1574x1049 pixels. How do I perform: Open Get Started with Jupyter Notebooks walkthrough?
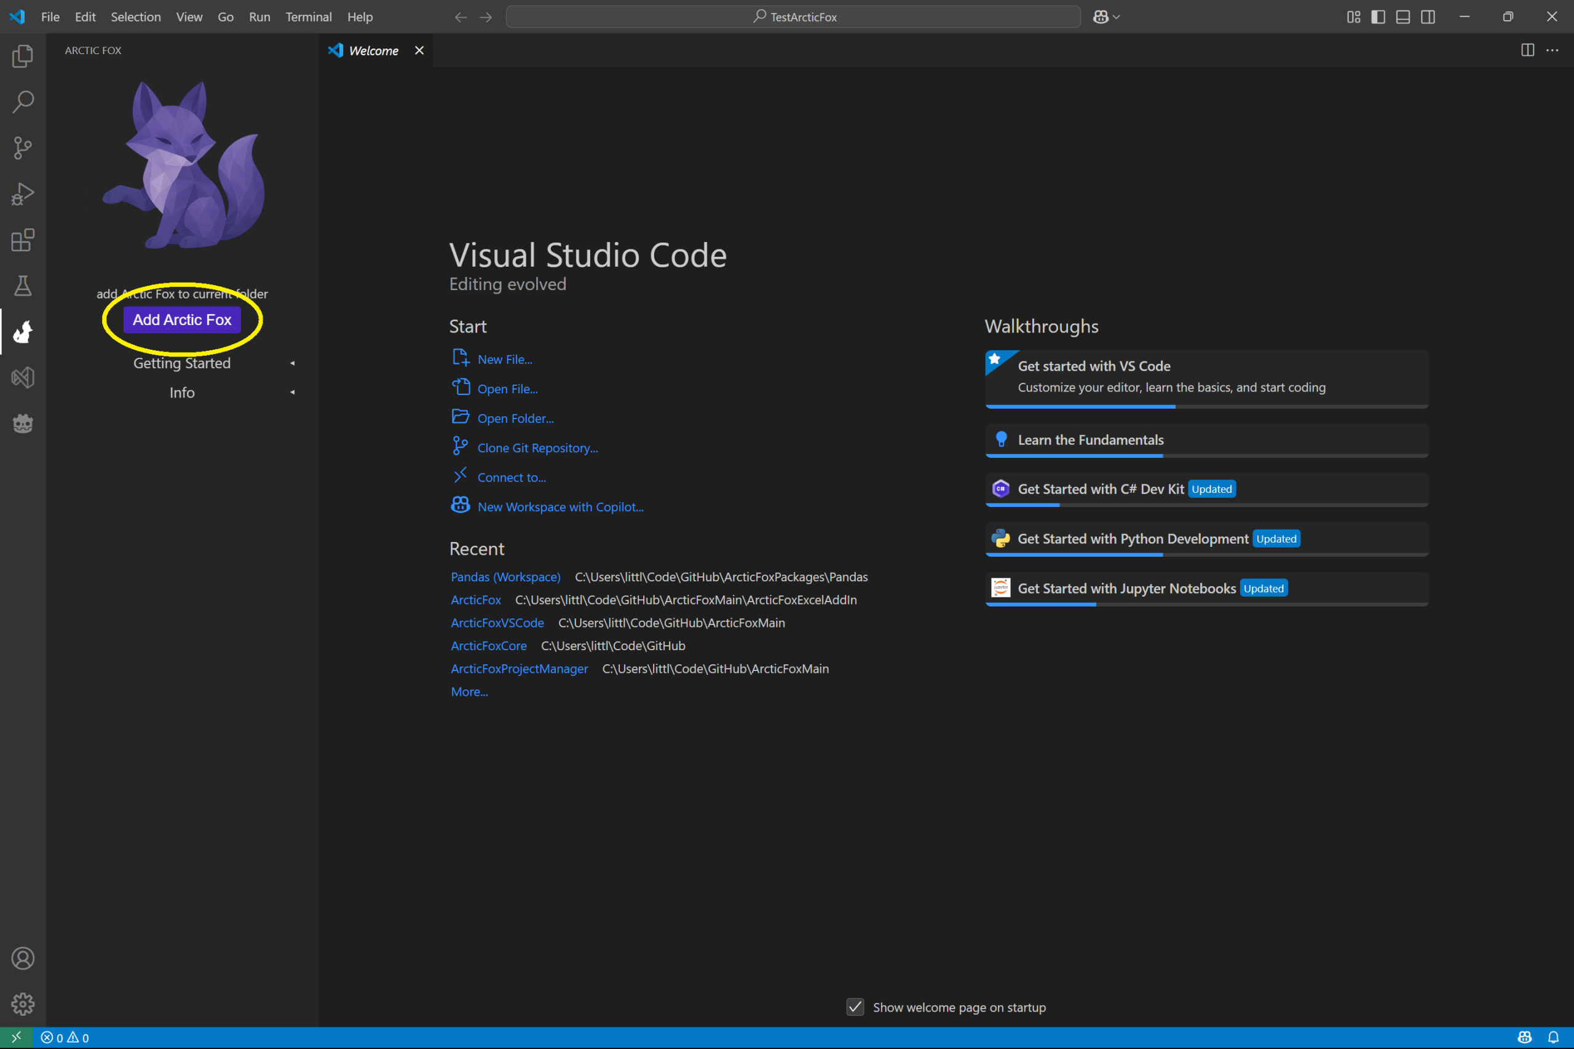[1206, 589]
